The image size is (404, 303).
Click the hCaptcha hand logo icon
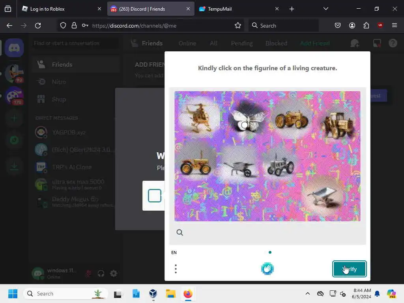pos(267,269)
